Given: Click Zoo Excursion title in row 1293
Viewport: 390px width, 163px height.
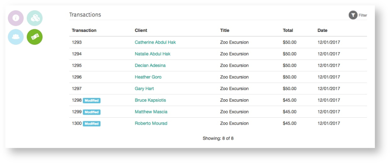Looking at the screenshot, I should (234, 42).
